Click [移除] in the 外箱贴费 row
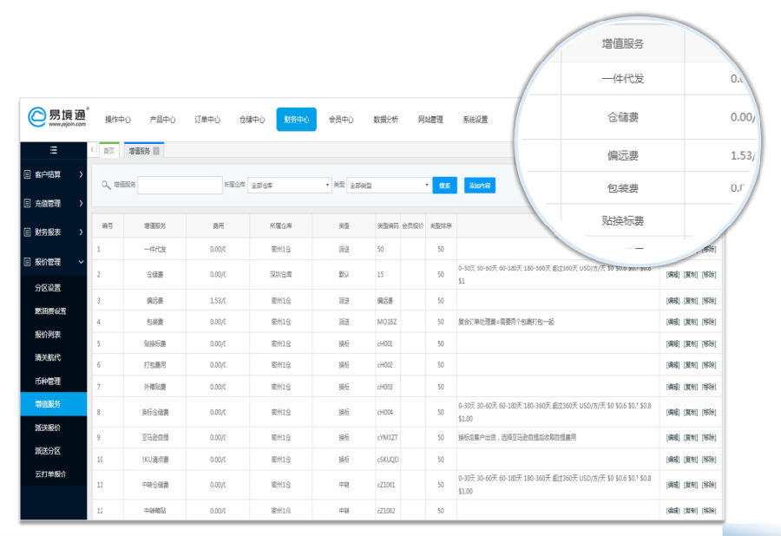This screenshot has height=536, width=781. [709, 387]
